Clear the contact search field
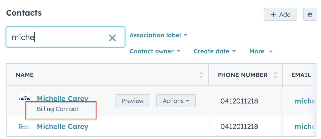The height and width of the screenshot is (139, 321). pyautogui.click(x=112, y=38)
